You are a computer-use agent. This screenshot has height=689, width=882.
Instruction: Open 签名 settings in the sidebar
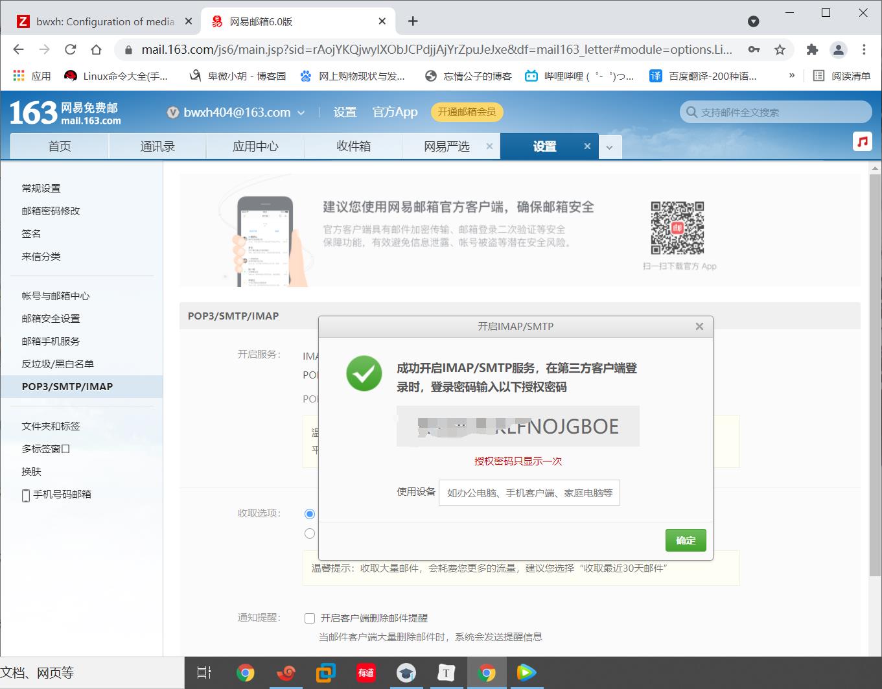coord(31,233)
